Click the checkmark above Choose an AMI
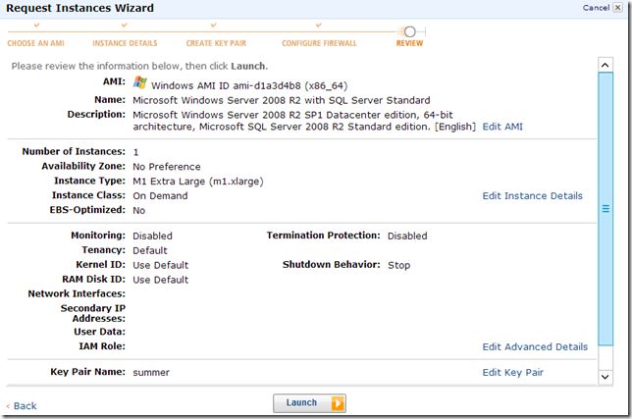Viewport: 632px width, 419px height. tap(36, 26)
